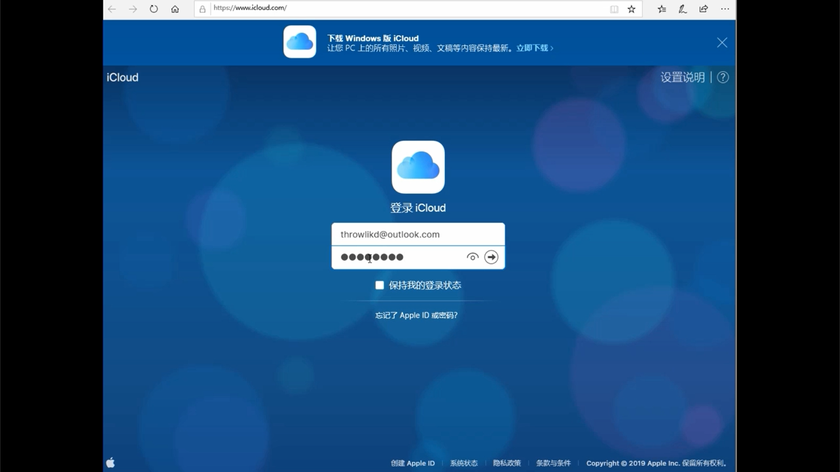The image size is (840, 472).
Task: Tick 保持我的登录状态 checkbox
Action: click(380, 285)
